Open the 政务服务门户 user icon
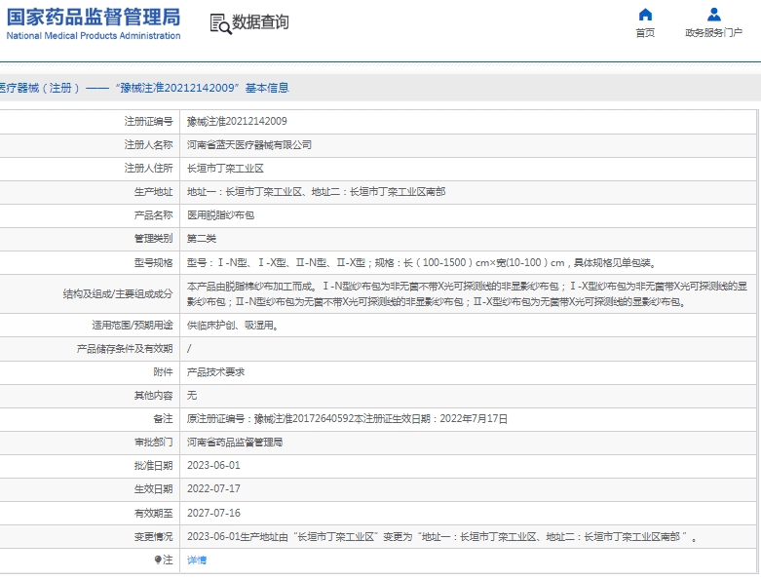Viewport: 761px width, 579px height. pos(714,15)
